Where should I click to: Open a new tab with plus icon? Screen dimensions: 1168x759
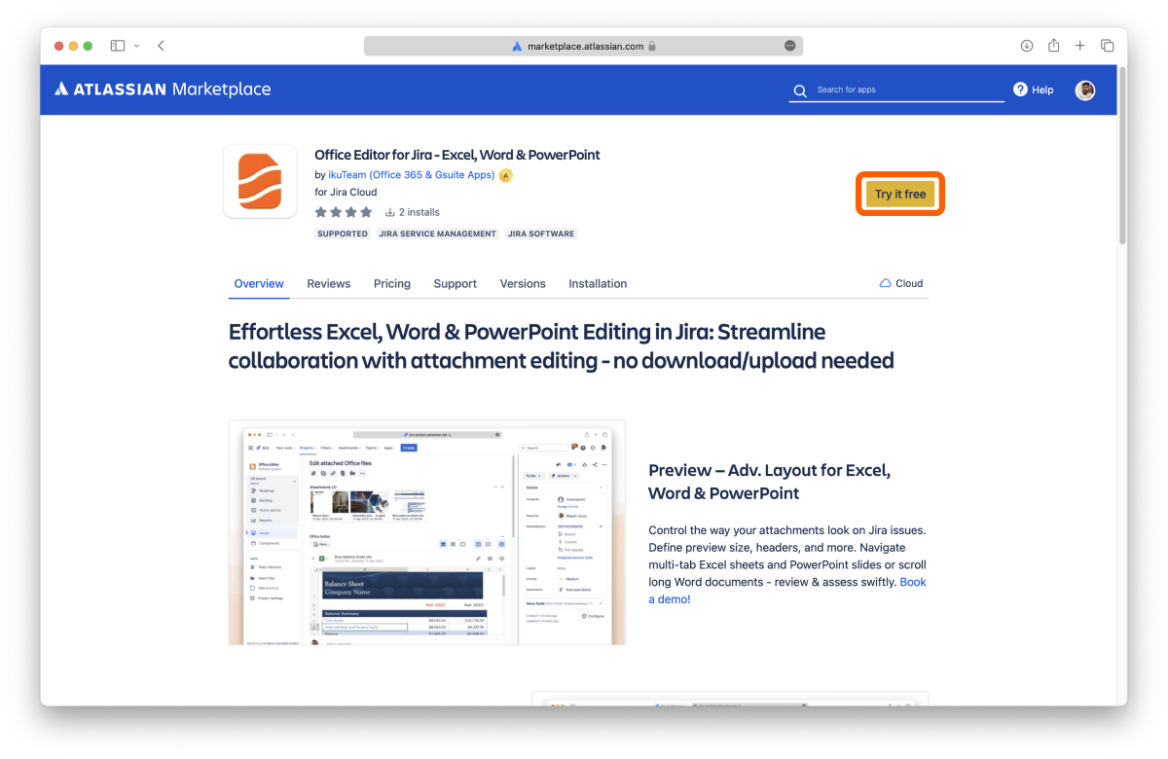click(x=1080, y=46)
